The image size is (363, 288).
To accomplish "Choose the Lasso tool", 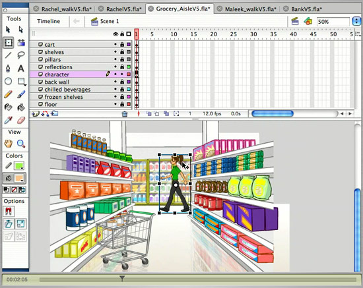I will (21, 55).
